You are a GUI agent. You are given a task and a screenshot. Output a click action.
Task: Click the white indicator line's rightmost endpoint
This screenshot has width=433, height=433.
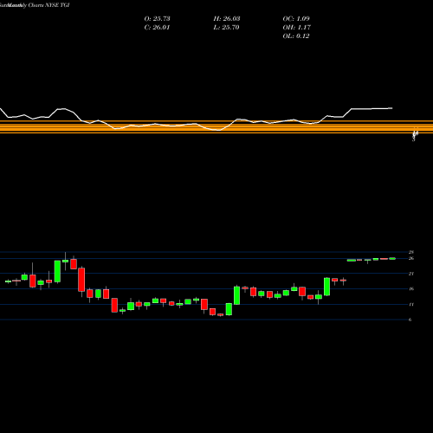click(392, 108)
